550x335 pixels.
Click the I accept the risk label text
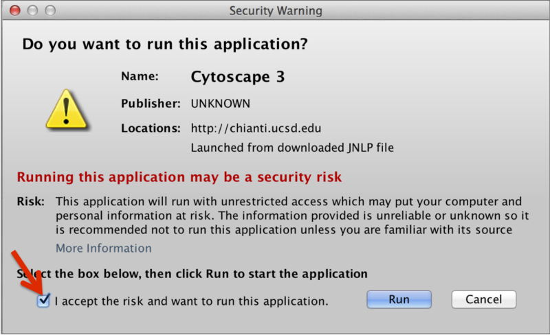tap(192, 301)
